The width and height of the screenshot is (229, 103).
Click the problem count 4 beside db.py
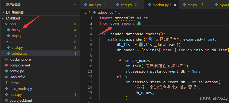click(x=75, y=30)
